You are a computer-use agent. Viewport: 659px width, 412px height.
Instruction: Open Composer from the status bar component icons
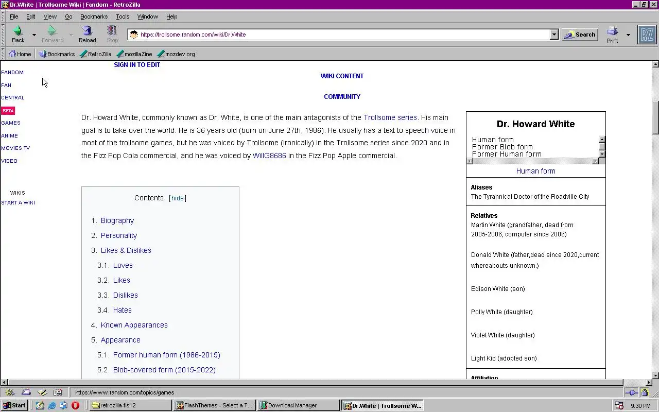[x=42, y=392]
